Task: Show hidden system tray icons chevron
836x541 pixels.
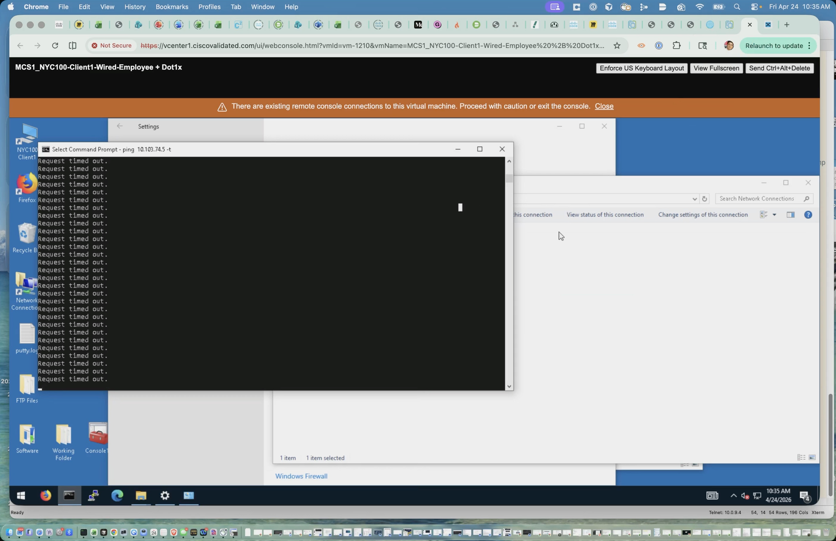Action: (733, 496)
